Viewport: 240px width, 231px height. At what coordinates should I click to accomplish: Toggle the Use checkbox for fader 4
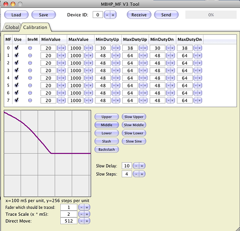[x=17, y=78]
